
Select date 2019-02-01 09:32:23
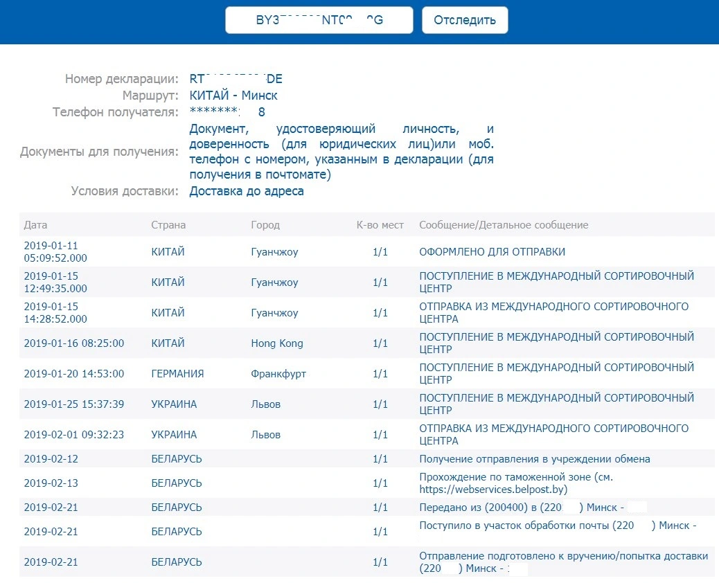[74, 435]
